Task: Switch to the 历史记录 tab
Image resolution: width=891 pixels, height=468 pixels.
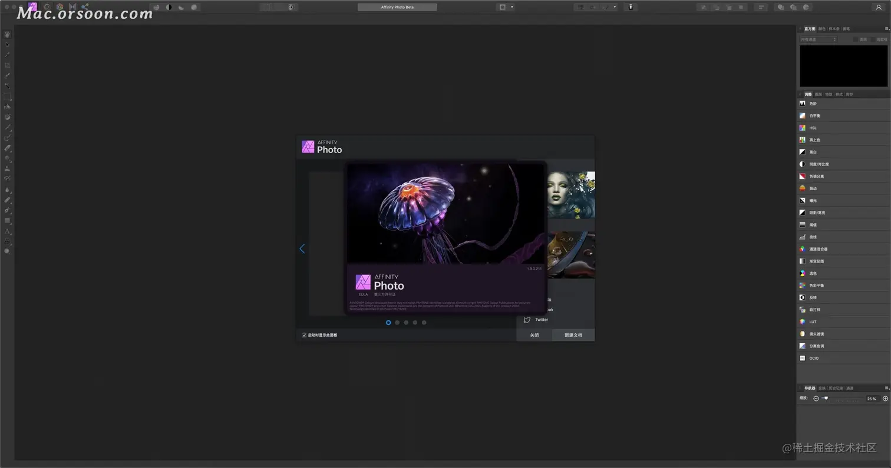Action: (836, 388)
